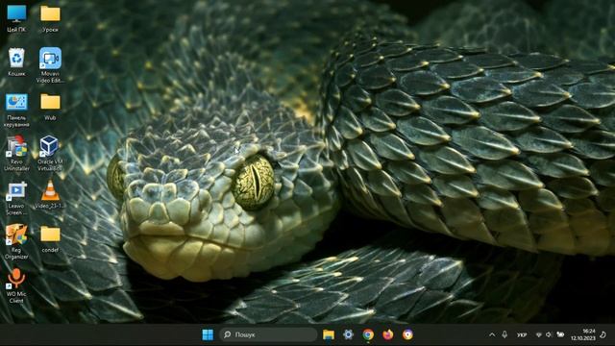Open network status icon in tray
The image size is (615, 346).
pos(539,334)
